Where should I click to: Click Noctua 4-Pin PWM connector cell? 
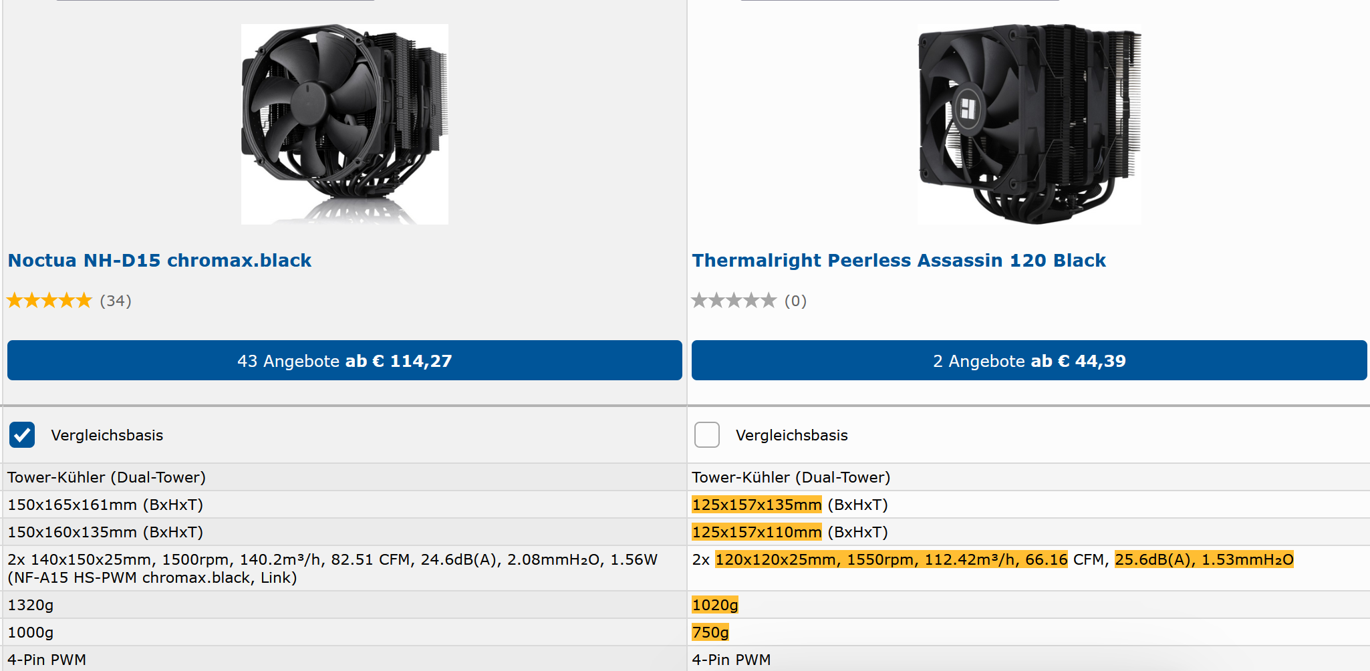pos(345,659)
